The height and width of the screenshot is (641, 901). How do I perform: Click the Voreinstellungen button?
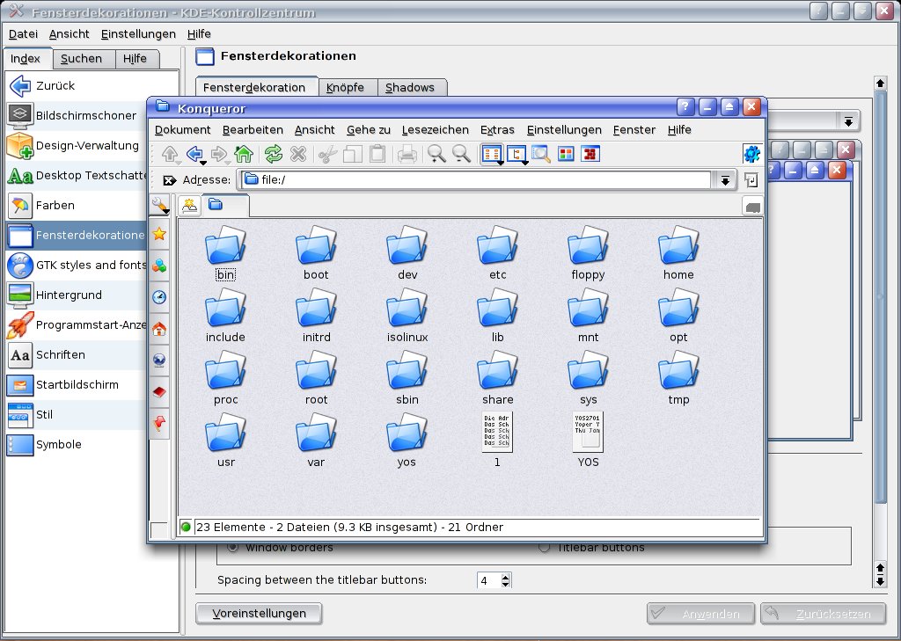coord(259,613)
